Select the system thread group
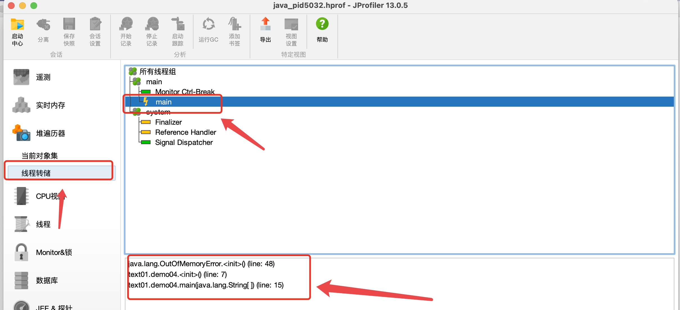 pos(158,112)
